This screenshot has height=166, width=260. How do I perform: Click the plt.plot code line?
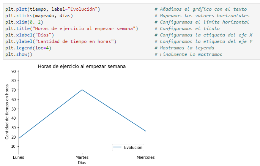click(53, 9)
